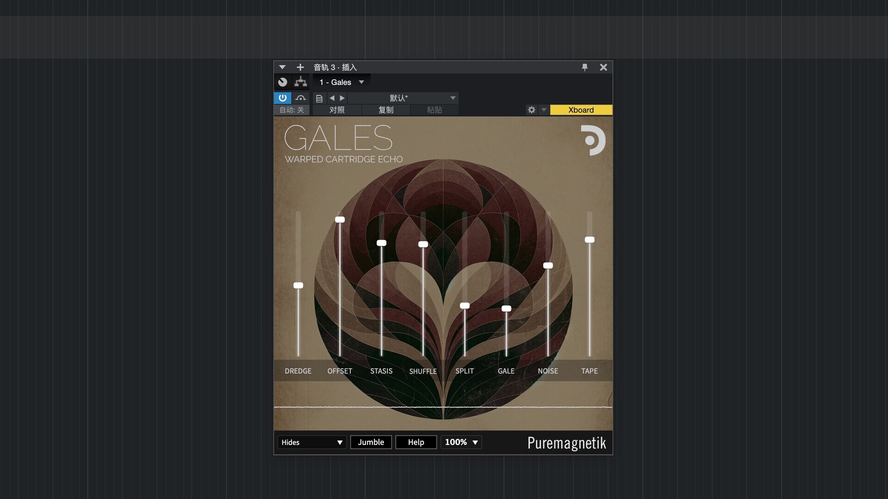Viewport: 888px width, 499px height.
Task: Open the Hides preset dropdown
Action: pos(312,442)
